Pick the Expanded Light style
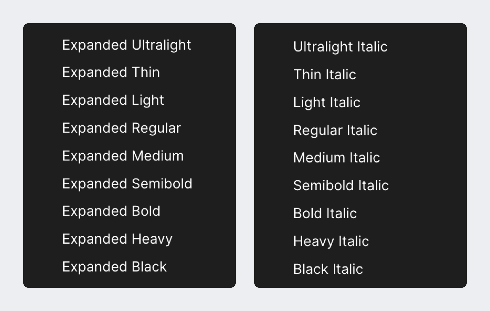The height and width of the screenshot is (311, 490). (x=113, y=100)
